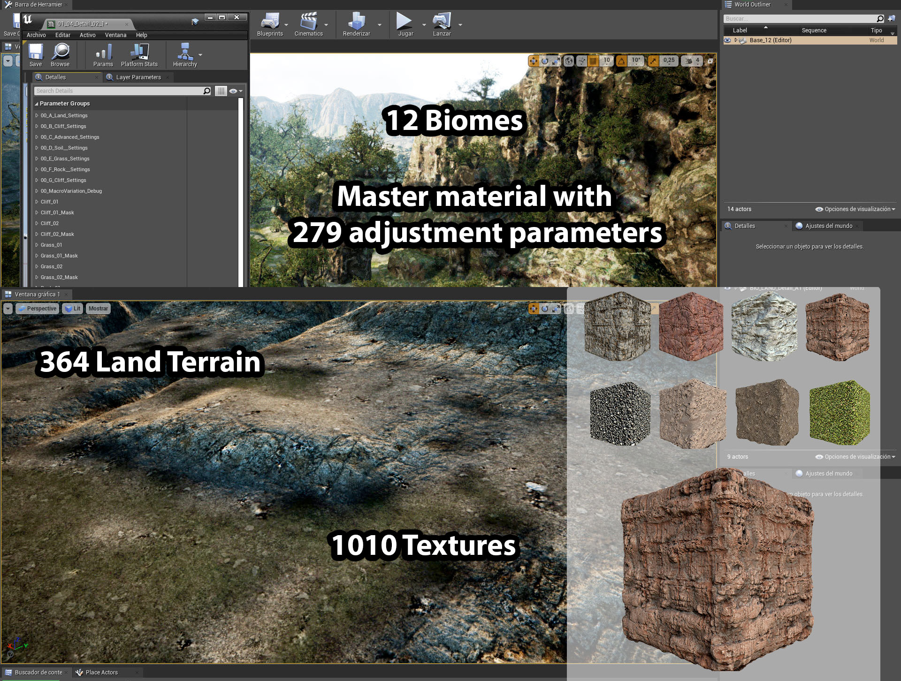The width and height of the screenshot is (901, 681).
Task: Open the Archivo menu
Action: tap(36, 35)
